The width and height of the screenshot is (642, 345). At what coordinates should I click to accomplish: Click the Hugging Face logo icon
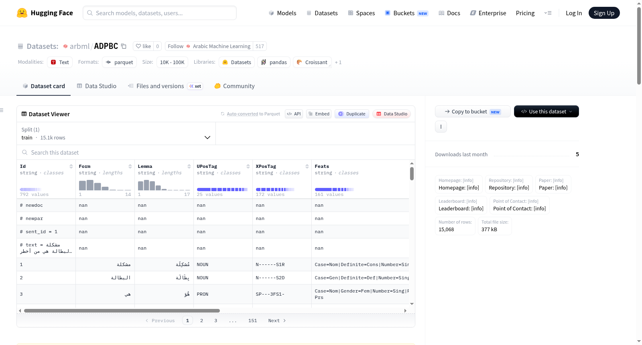click(22, 13)
